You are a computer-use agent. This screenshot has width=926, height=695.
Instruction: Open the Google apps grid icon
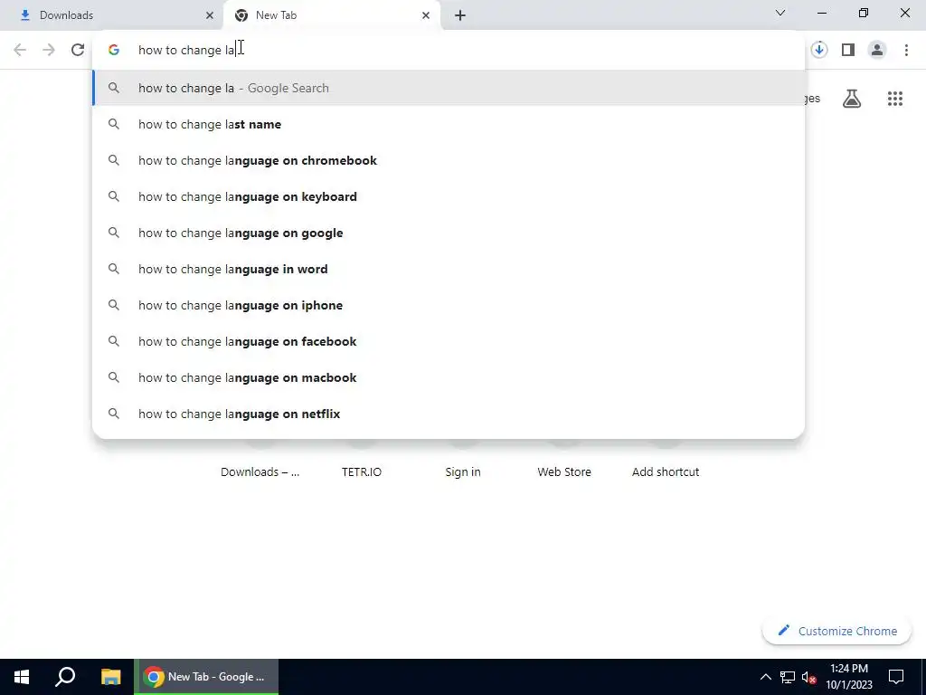point(894,98)
